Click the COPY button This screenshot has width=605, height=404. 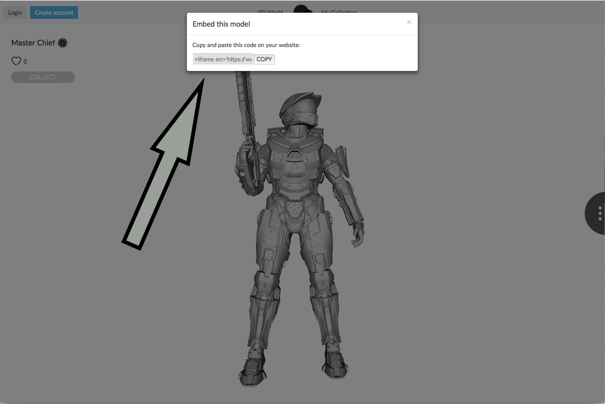264,59
